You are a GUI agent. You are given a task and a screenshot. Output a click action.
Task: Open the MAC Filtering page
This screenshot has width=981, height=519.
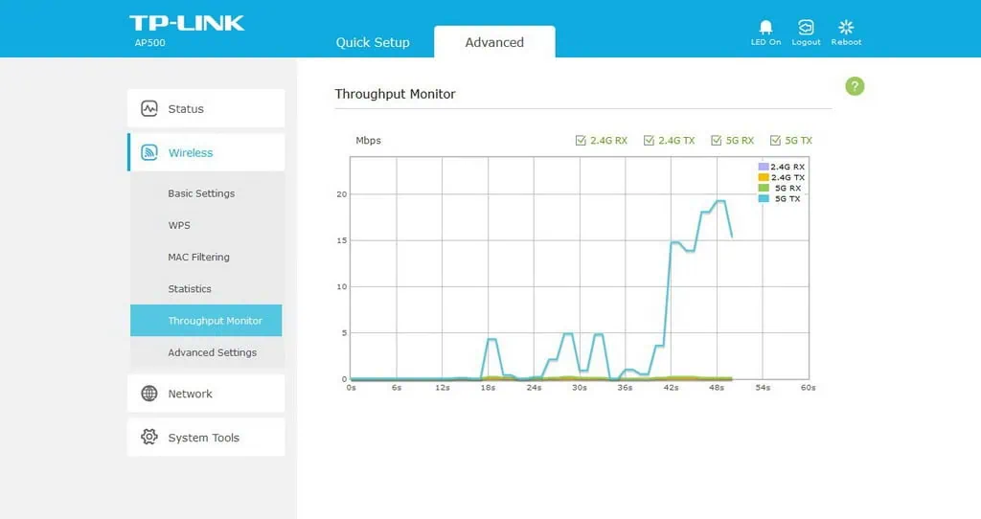(x=198, y=257)
